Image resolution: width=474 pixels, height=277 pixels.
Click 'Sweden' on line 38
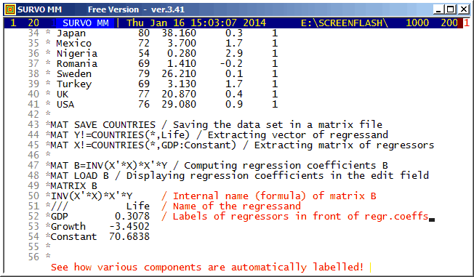[x=73, y=73]
